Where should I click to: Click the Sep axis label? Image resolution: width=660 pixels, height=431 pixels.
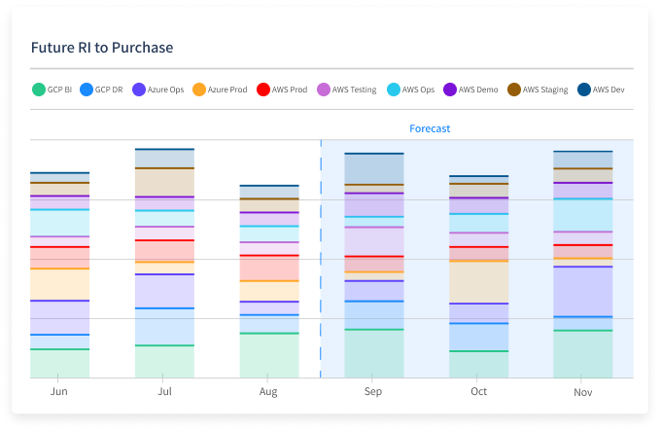[373, 392]
